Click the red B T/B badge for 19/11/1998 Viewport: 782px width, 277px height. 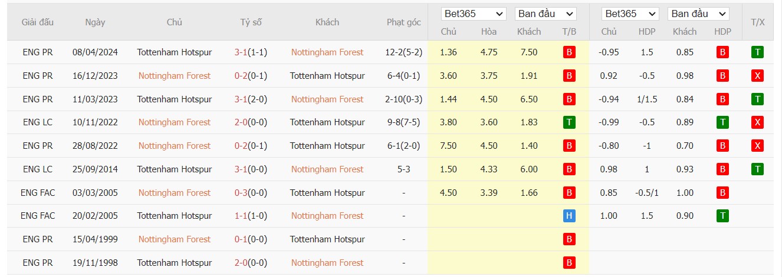569,262
